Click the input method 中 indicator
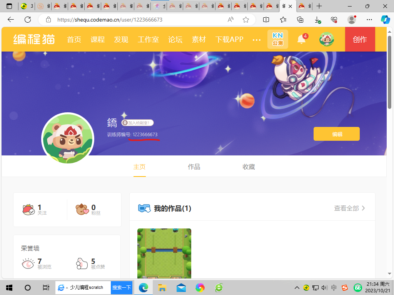 coord(334,288)
